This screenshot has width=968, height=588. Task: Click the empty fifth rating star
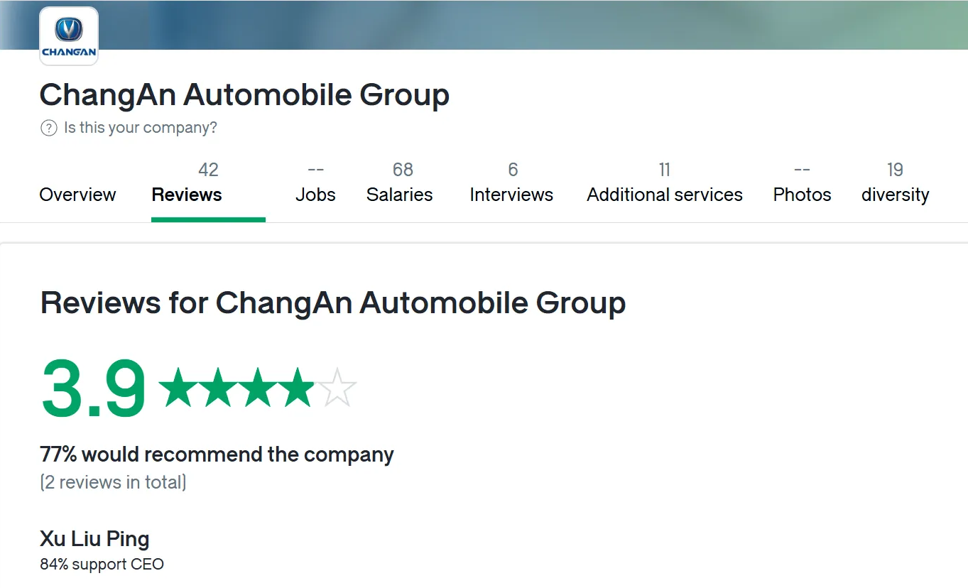click(337, 387)
